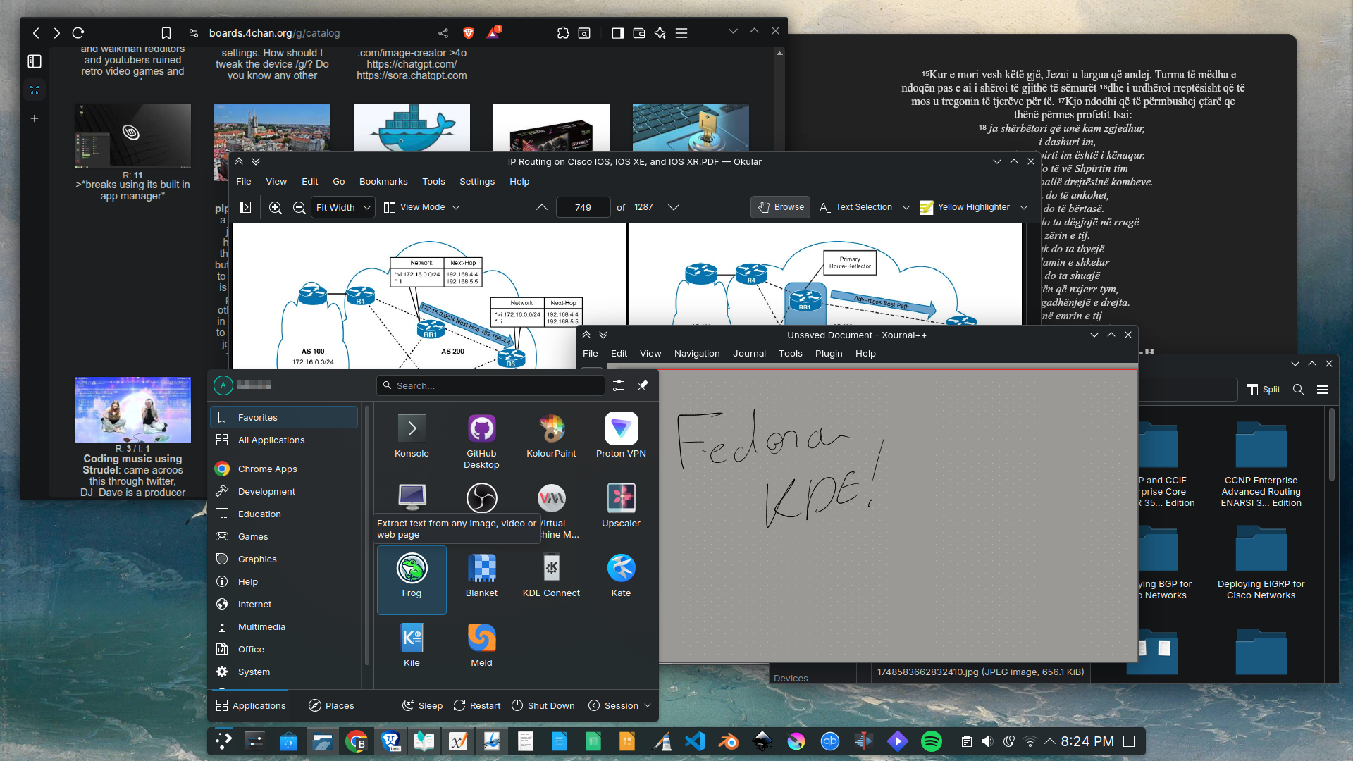This screenshot has width=1353, height=761.
Task: Expand the Session options menu
Action: click(620, 705)
